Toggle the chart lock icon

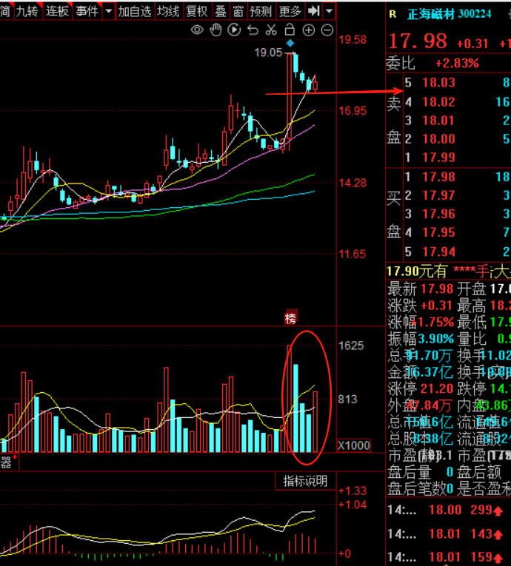290,30
